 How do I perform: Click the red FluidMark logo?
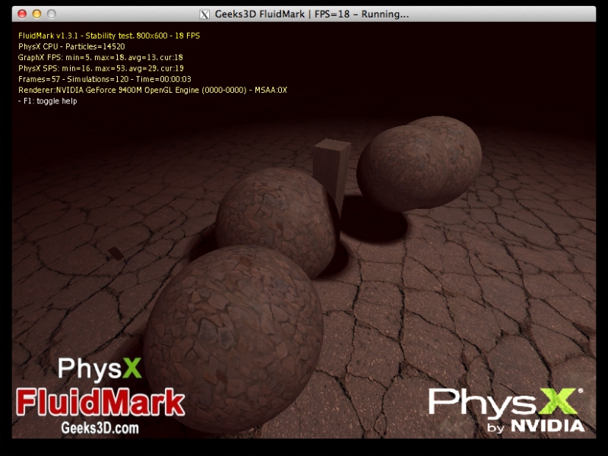coord(100,402)
